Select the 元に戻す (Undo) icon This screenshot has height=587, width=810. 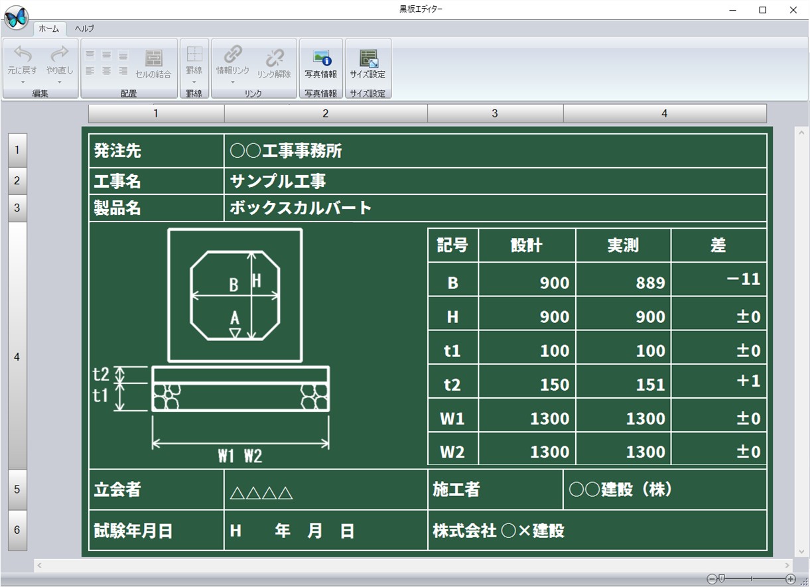point(21,54)
